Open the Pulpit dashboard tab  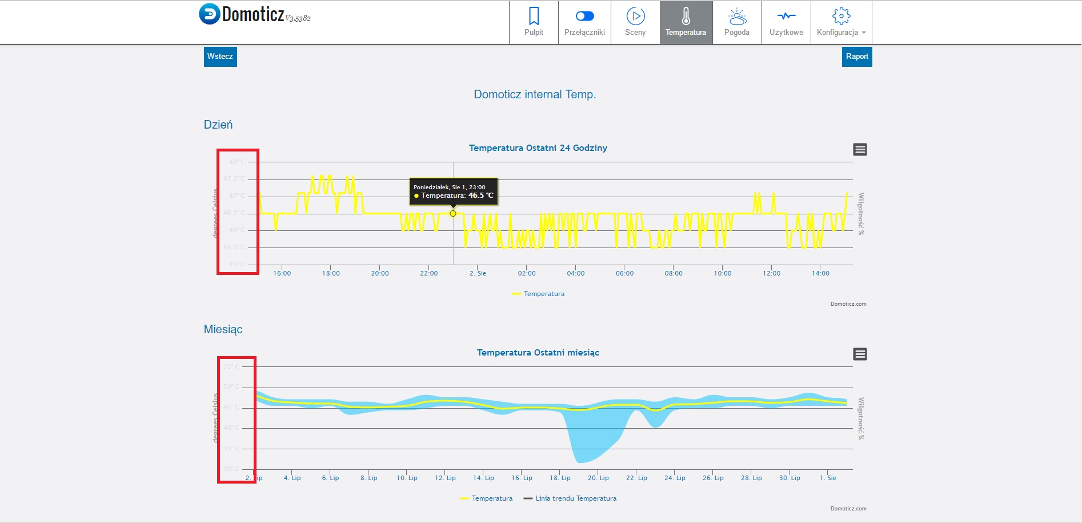tap(534, 22)
